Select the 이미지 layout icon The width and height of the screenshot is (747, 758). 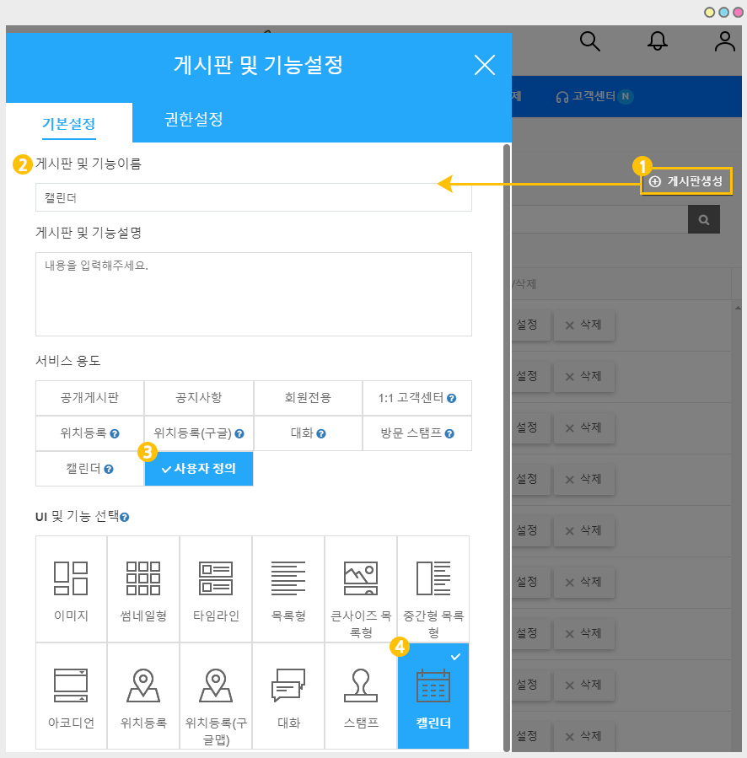point(71,578)
